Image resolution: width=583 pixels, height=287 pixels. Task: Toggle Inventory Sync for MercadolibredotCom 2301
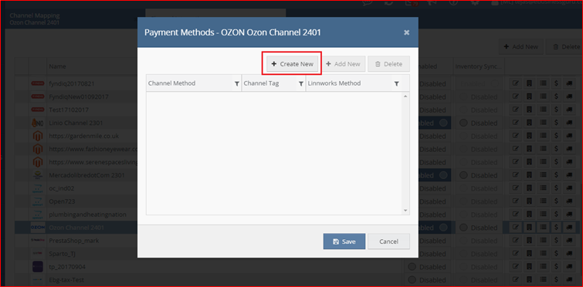[x=479, y=175]
